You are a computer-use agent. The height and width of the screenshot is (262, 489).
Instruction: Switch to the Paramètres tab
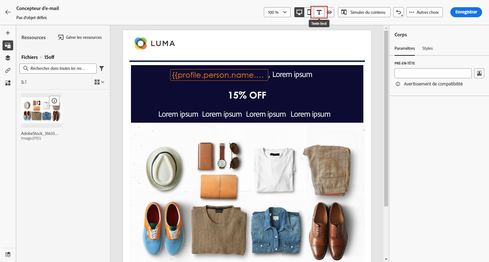tap(405, 48)
